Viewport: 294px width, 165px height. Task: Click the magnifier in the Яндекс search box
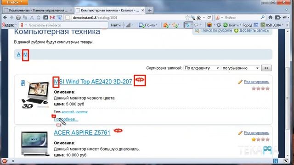click(263, 17)
